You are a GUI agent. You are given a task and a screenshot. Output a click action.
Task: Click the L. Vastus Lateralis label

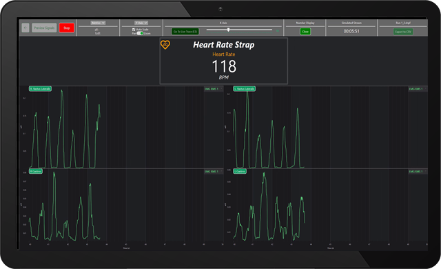(244, 89)
